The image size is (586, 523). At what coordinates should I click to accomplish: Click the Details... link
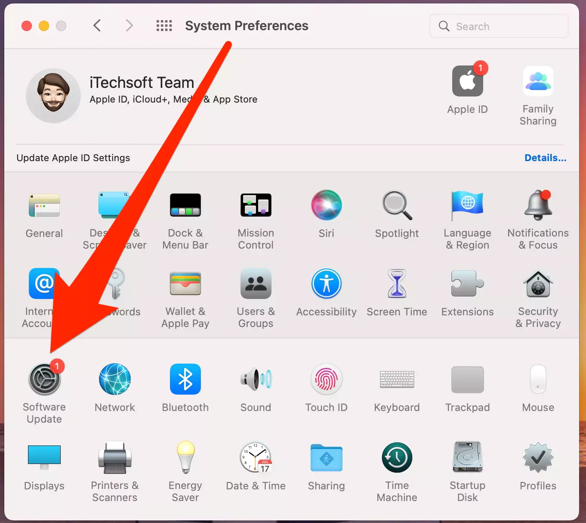pyautogui.click(x=545, y=158)
